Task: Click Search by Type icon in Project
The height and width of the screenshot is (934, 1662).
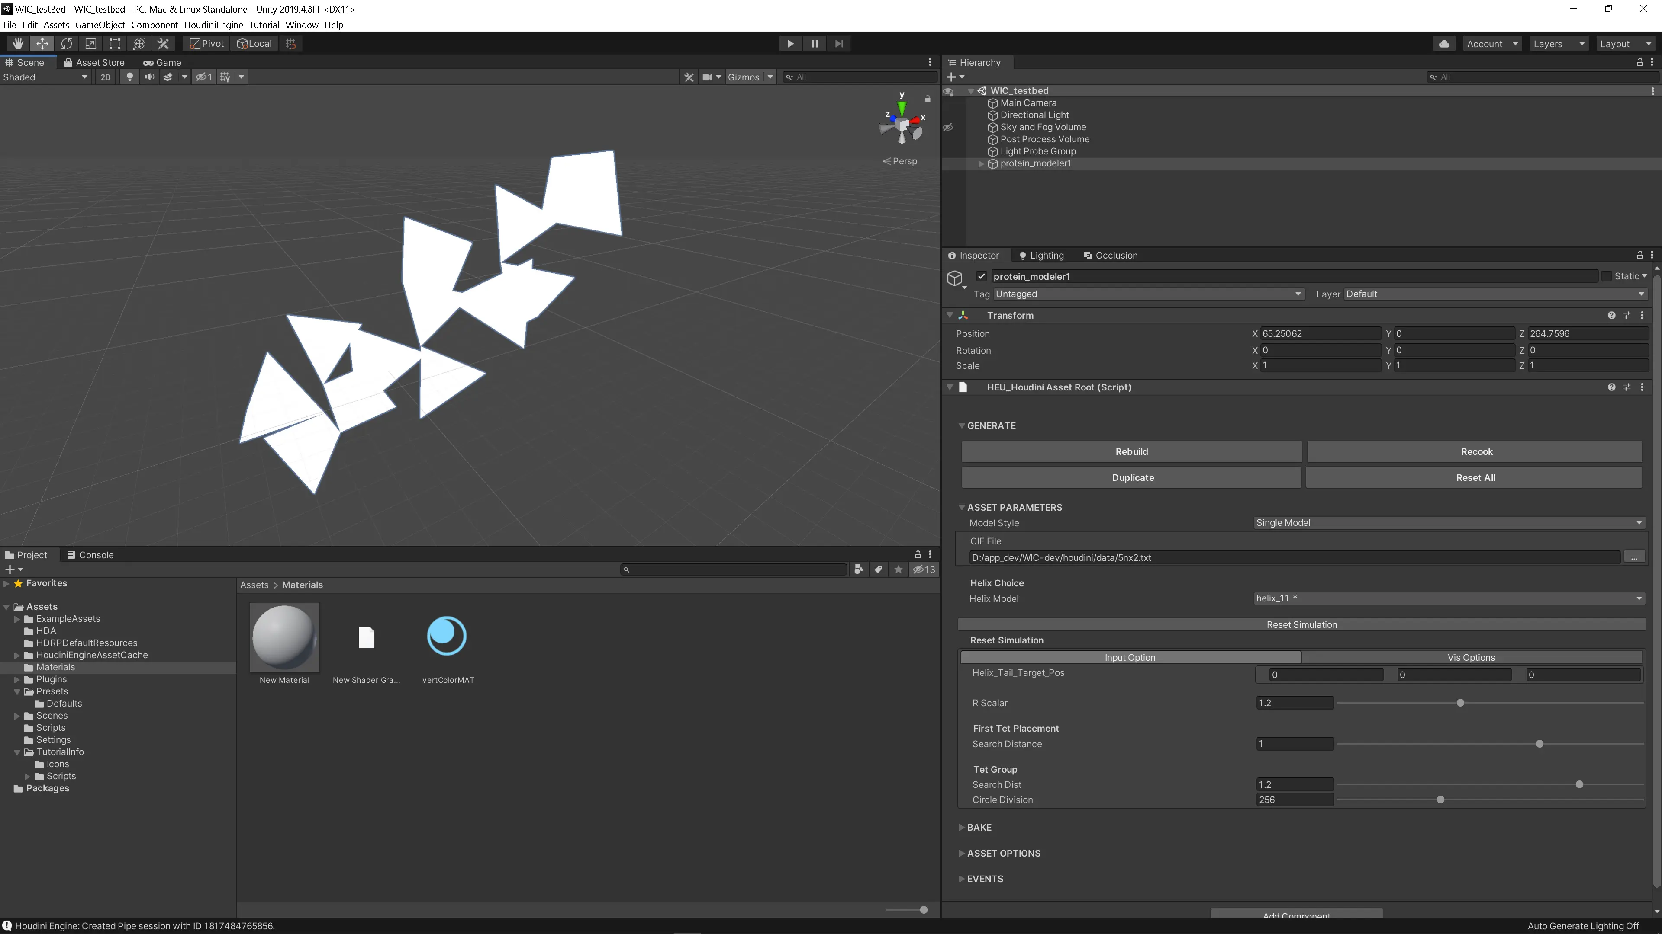Action: pyautogui.click(x=859, y=569)
